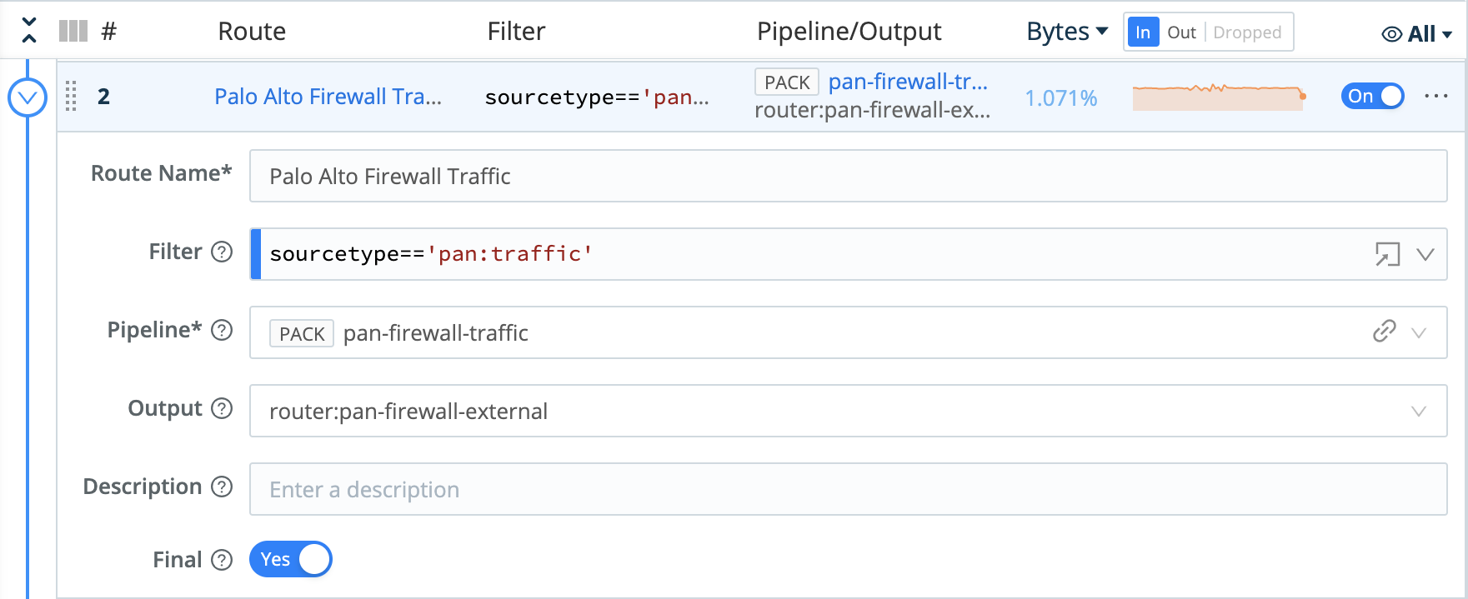Open the All visibility eye dropdown
Screen dimensions: 1468x599
pos(1417,34)
